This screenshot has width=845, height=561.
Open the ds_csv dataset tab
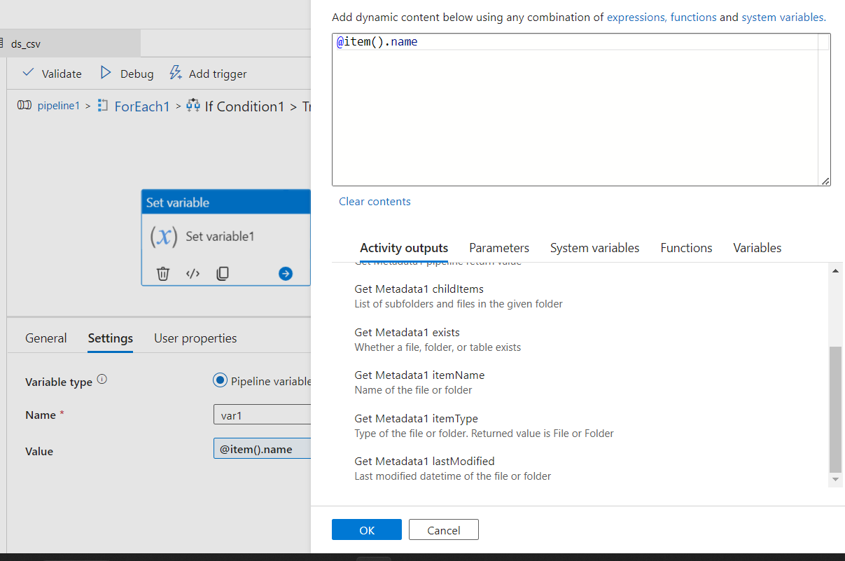point(26,43)
